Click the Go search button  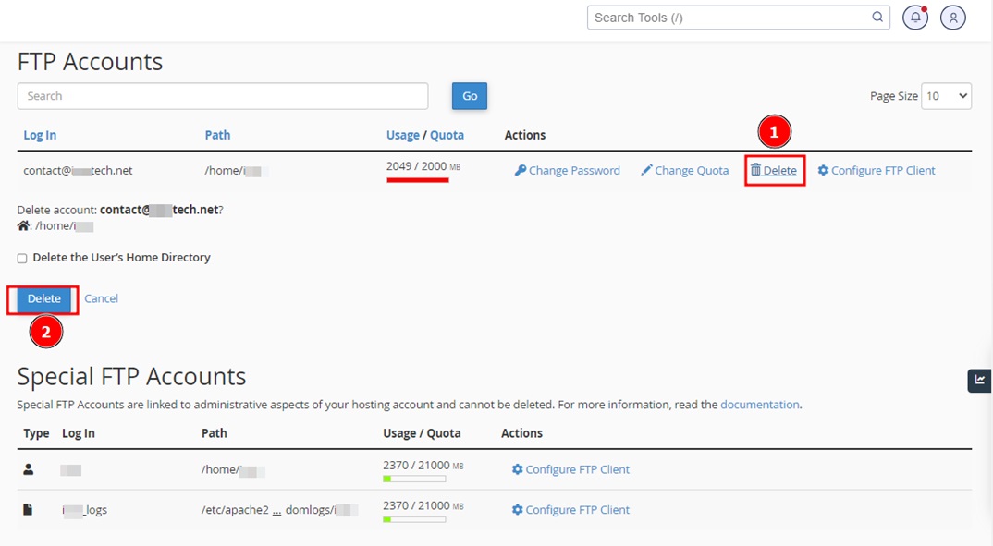(x=470, y=96)
